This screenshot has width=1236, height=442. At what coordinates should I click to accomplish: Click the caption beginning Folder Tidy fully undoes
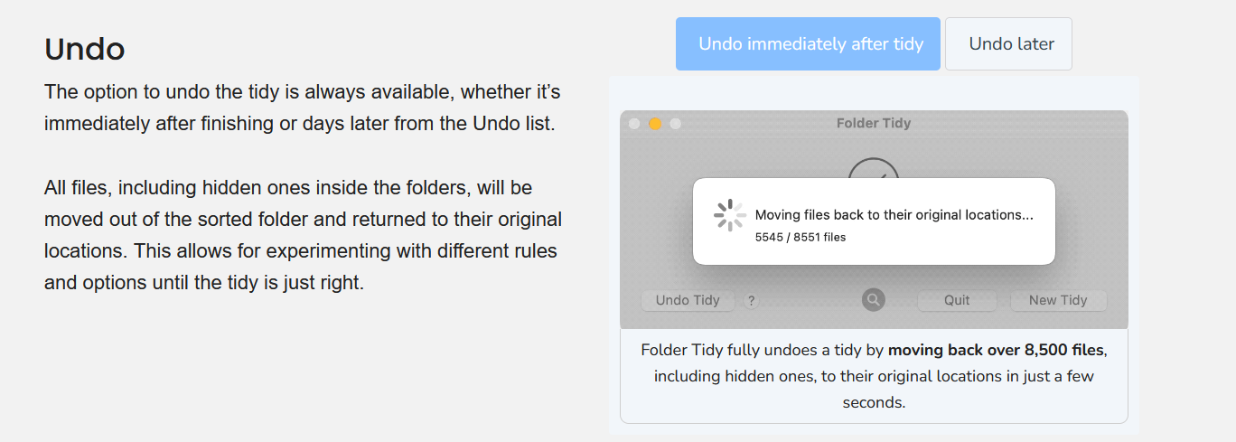click(874, 376)
